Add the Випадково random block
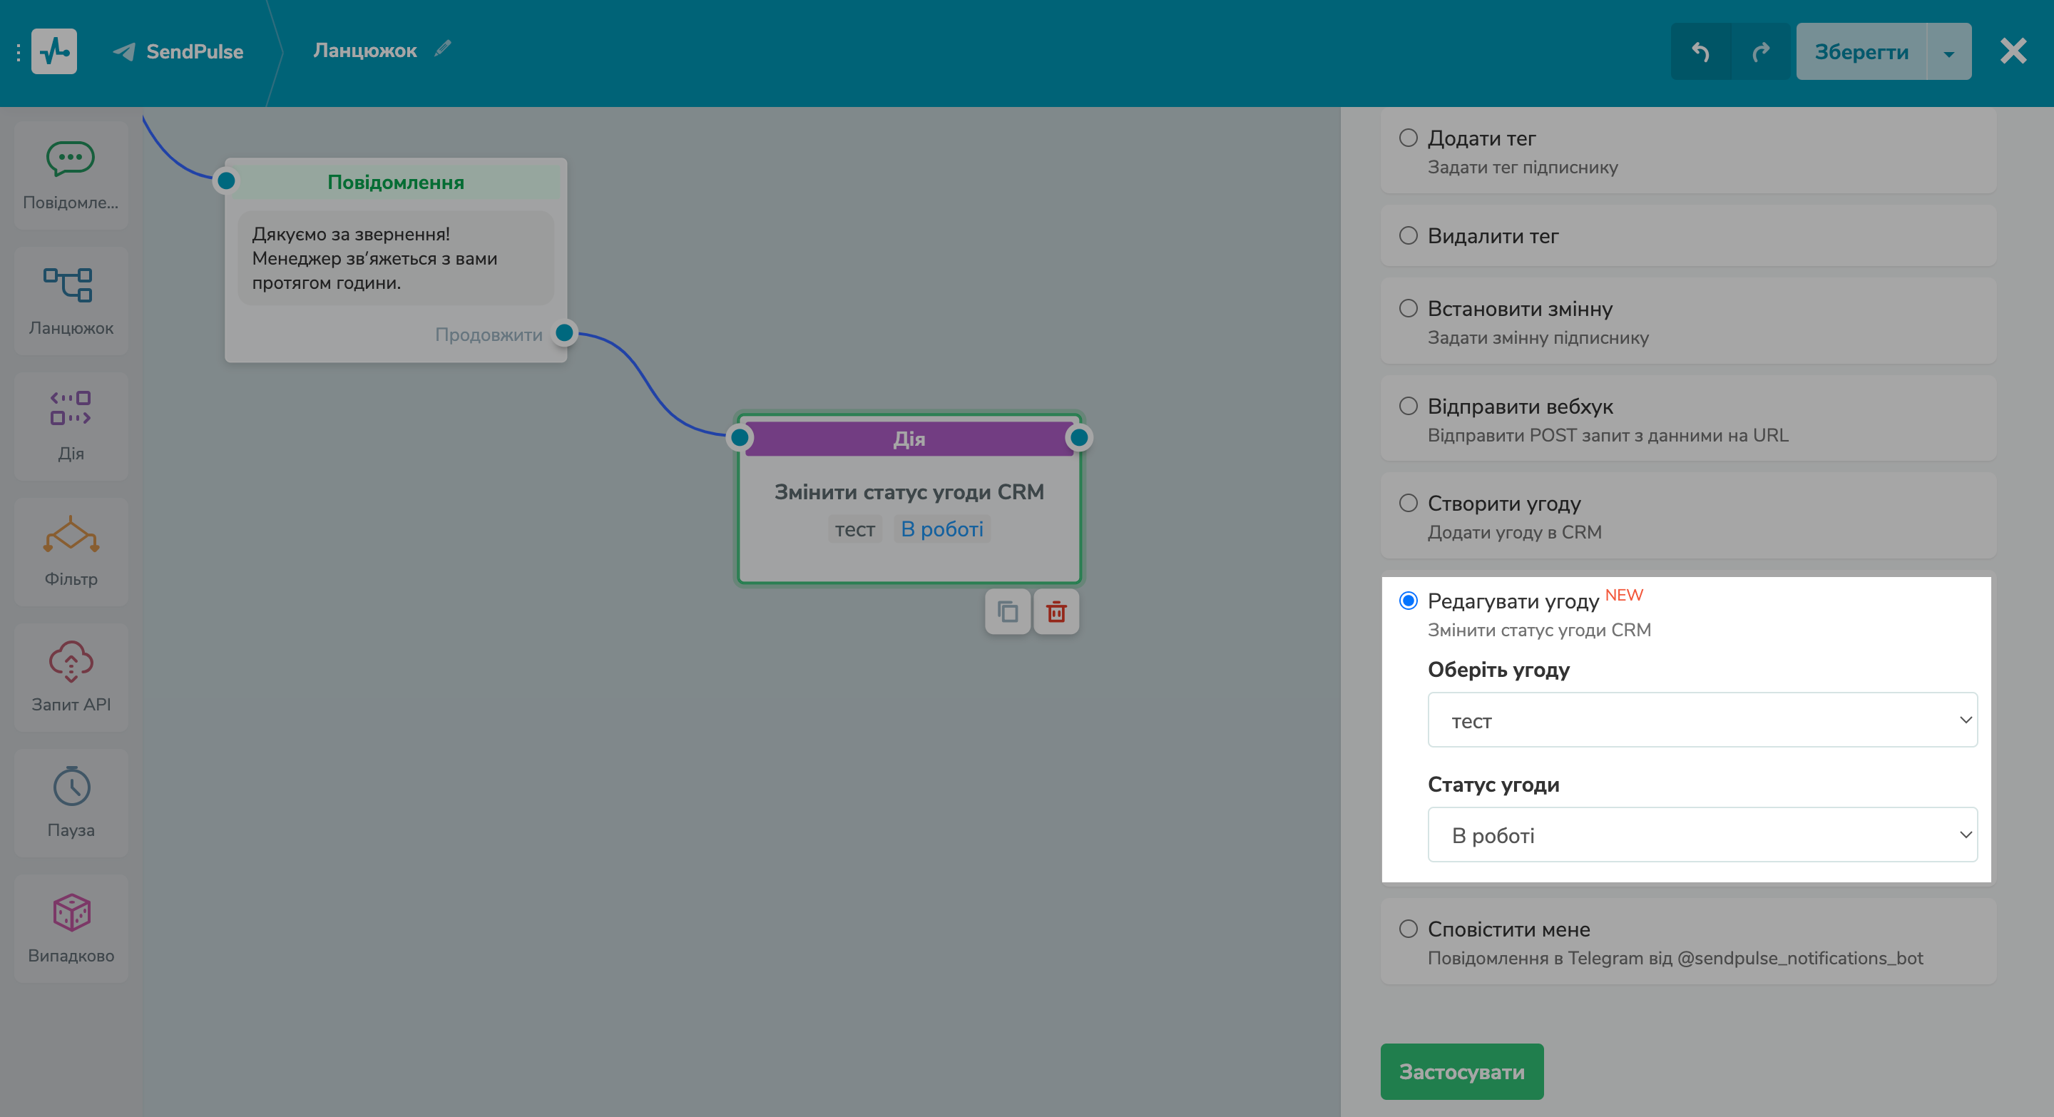2054x1117 pixels. tap(70, 927)
